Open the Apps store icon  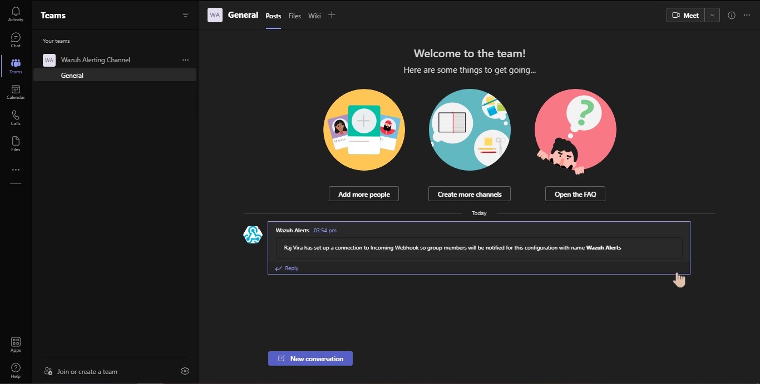16,345
